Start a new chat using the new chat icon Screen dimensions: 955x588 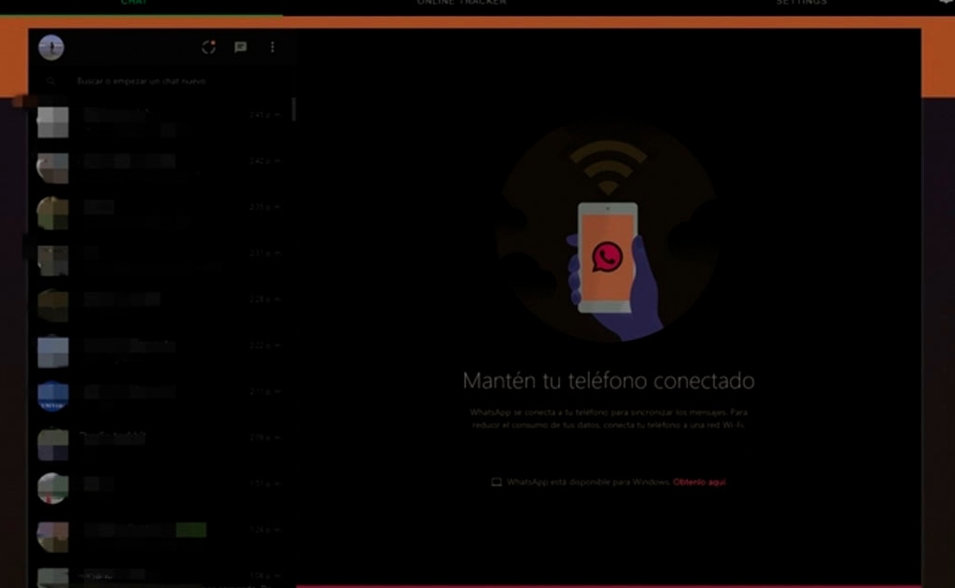[241, 47]
